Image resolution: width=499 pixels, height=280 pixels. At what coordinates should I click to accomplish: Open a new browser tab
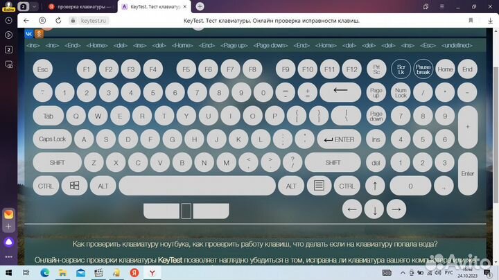point(200,6)
